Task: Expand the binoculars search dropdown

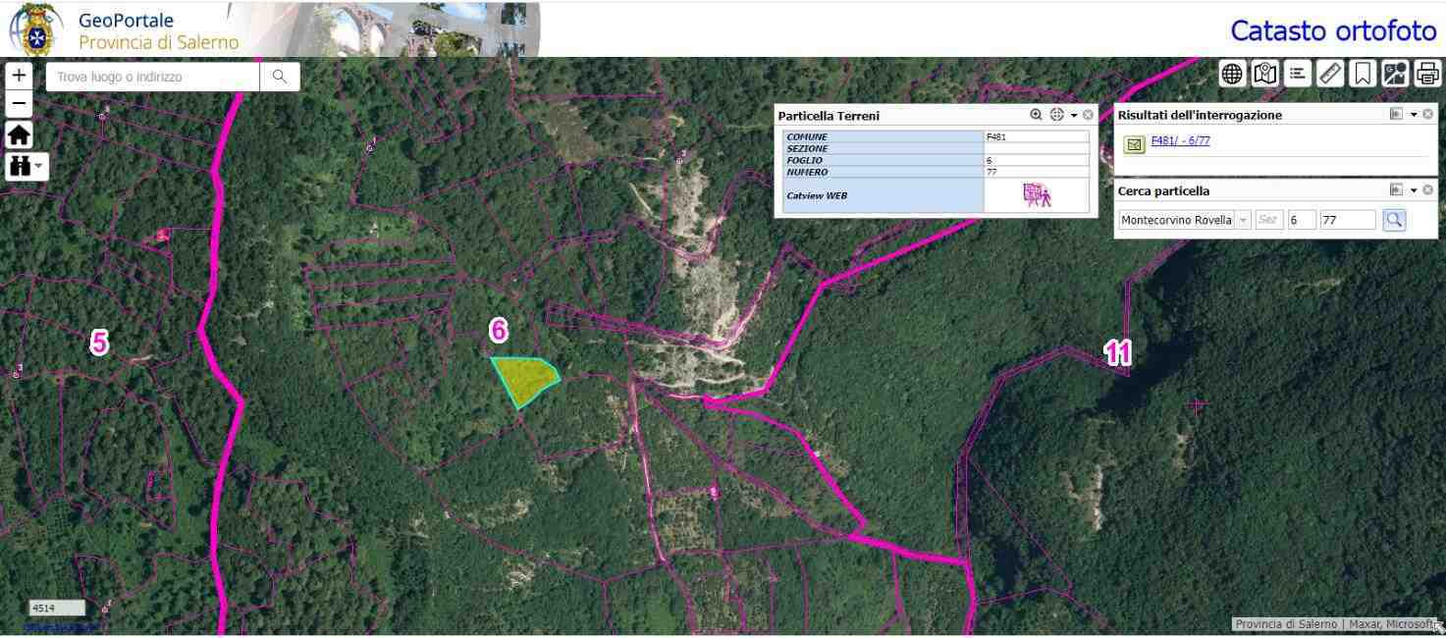Action: pos(27,166)
